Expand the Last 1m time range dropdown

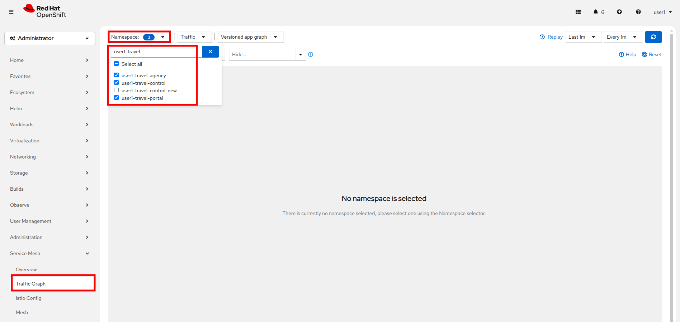[582, 37]
